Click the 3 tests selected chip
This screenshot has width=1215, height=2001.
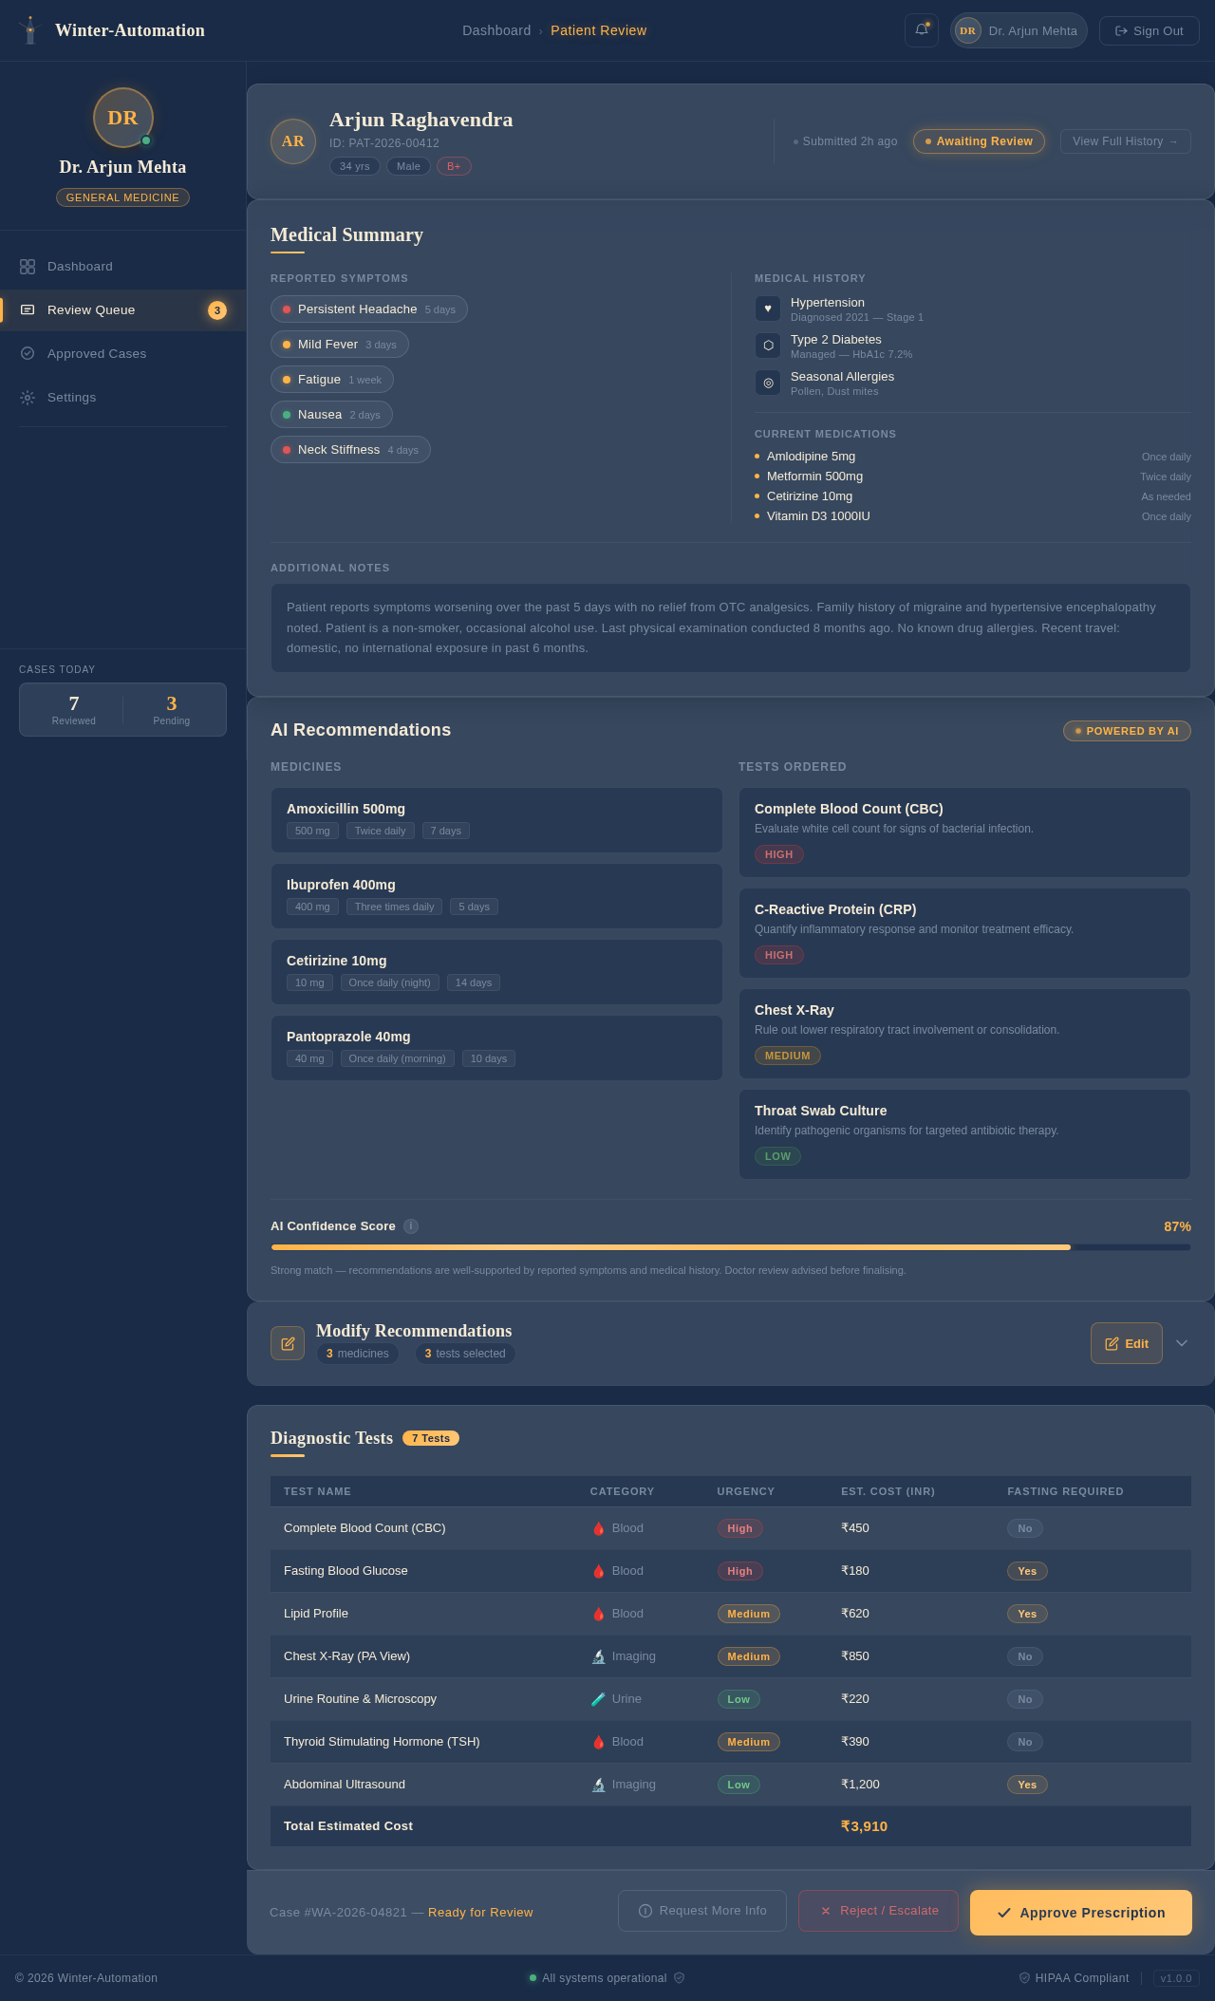coord(465,1354)
